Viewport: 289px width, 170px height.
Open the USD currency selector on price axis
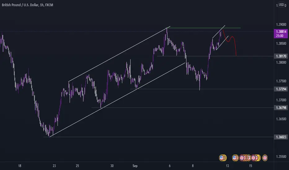click(281, 5)
